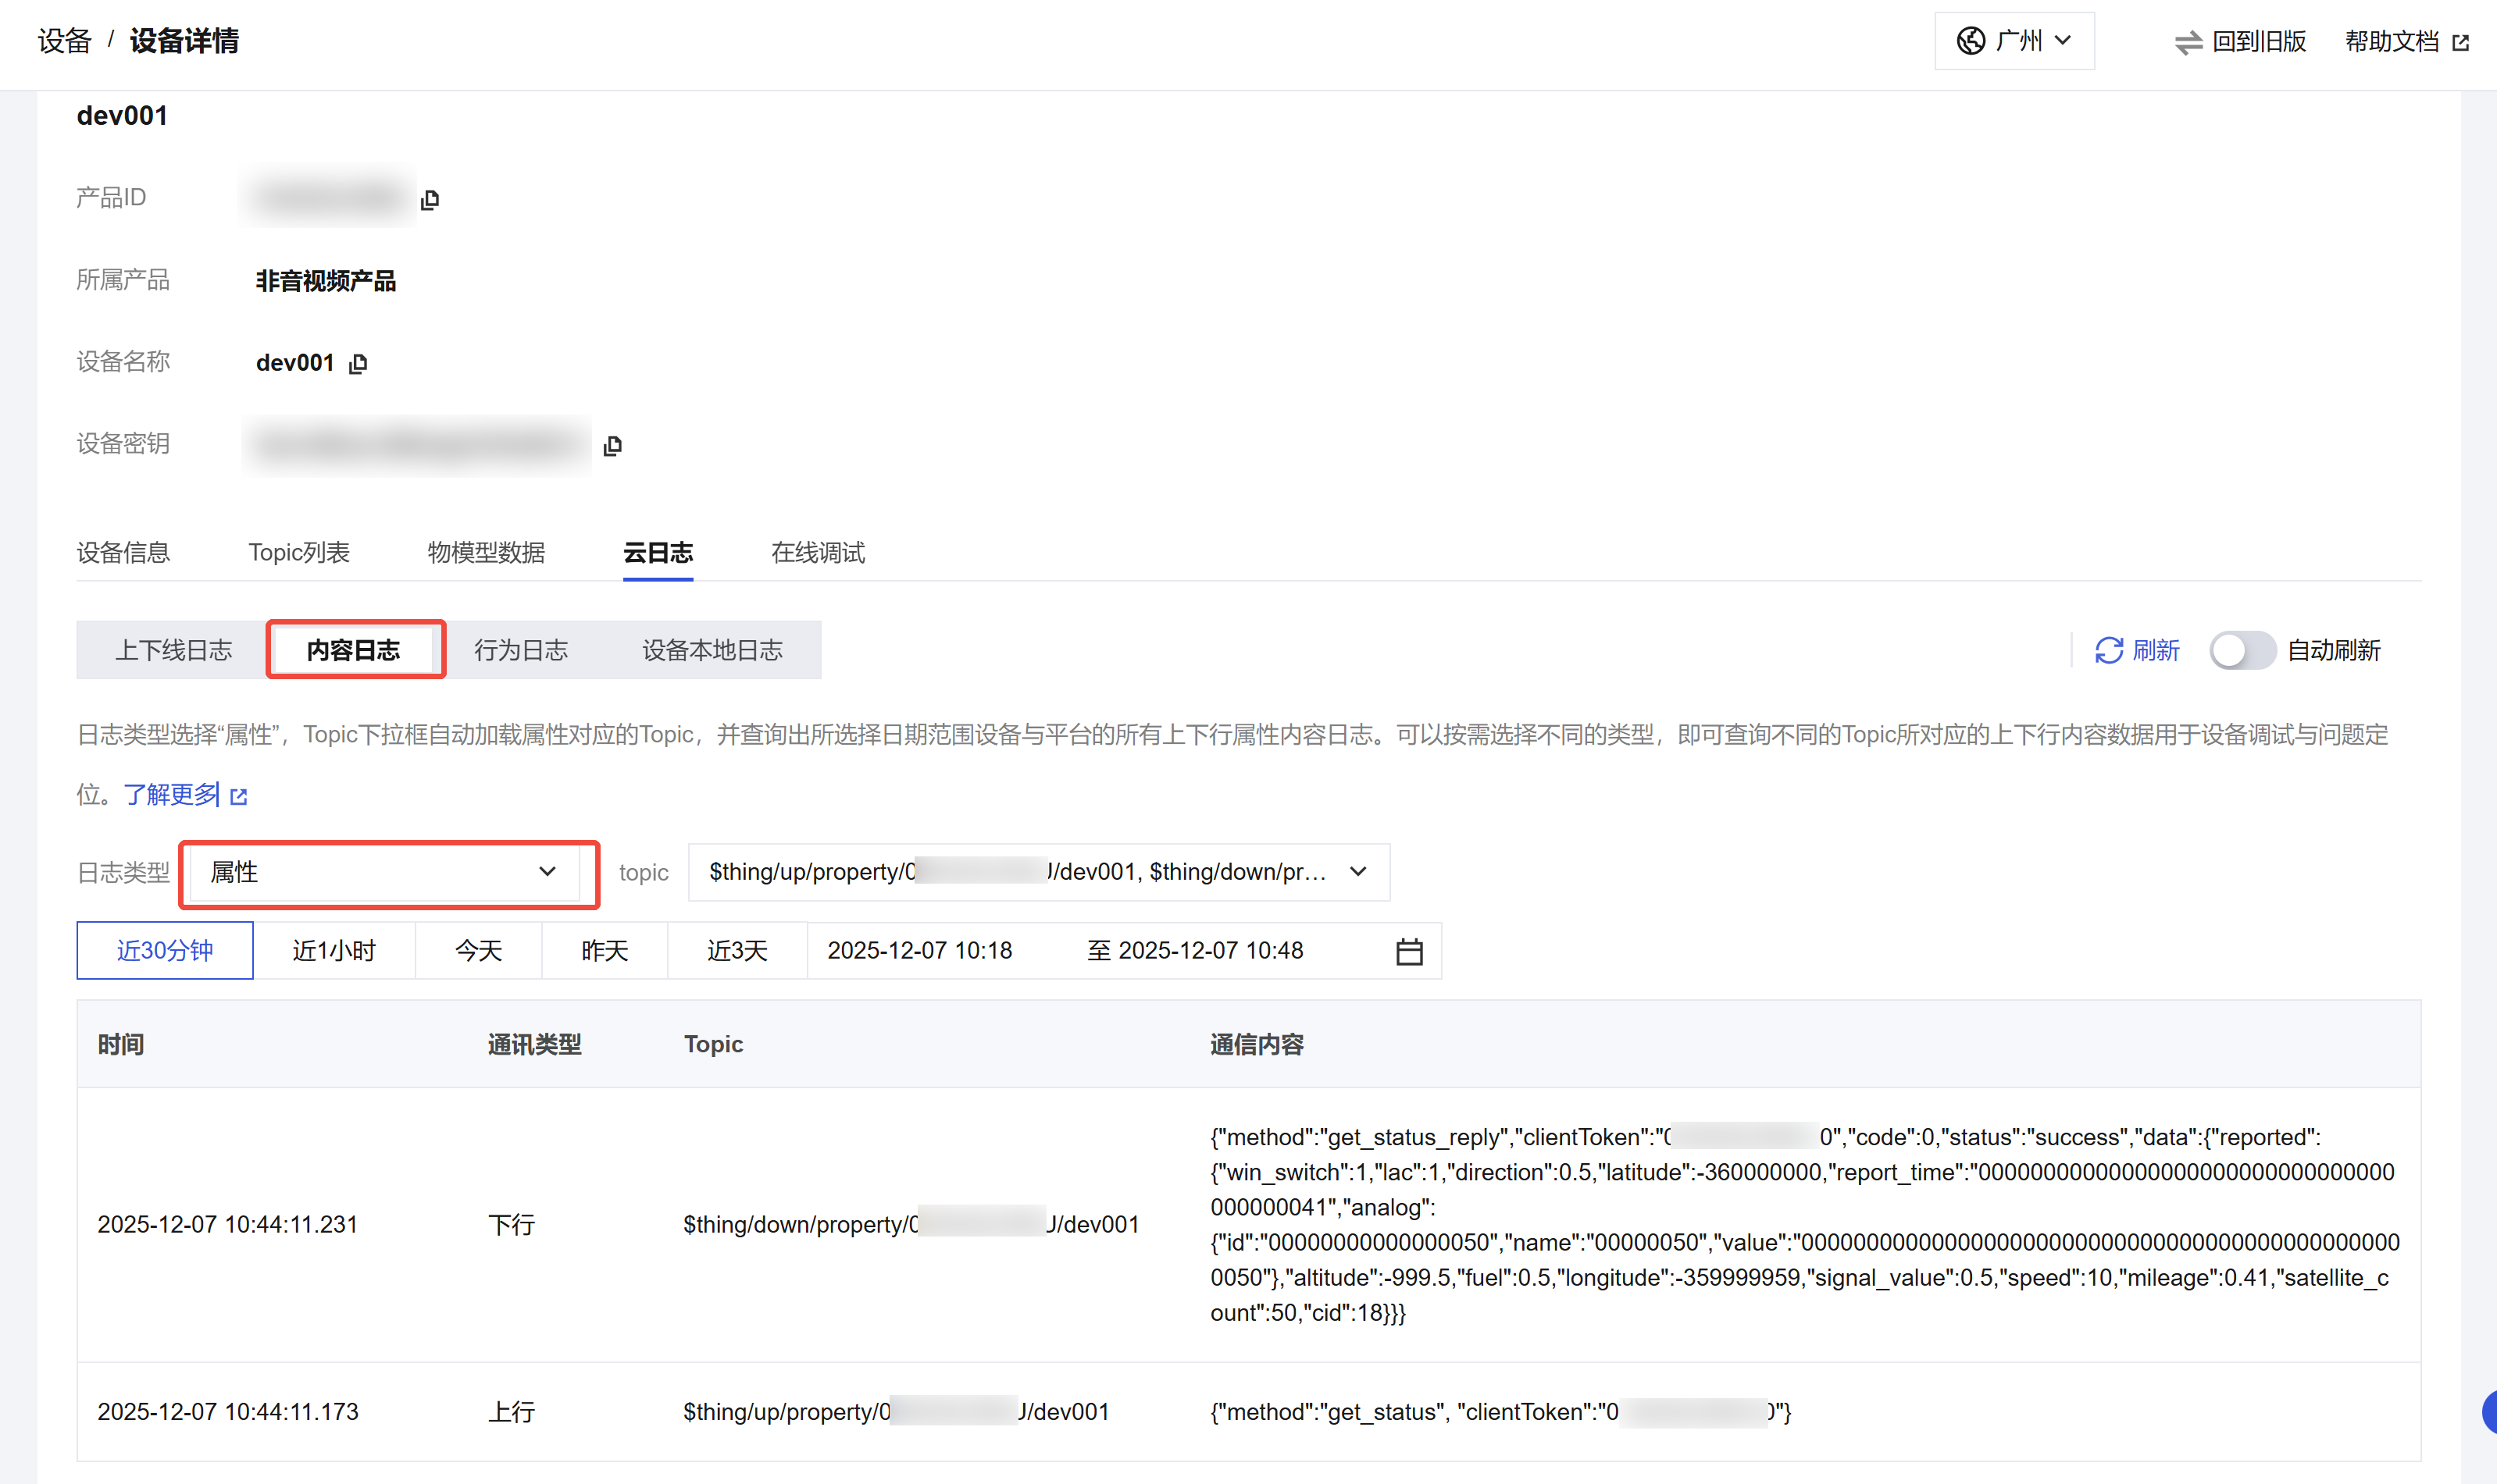Copy the product ID with copy icon
Viewport: 2497px width, 1484px height.
[430, 199]
